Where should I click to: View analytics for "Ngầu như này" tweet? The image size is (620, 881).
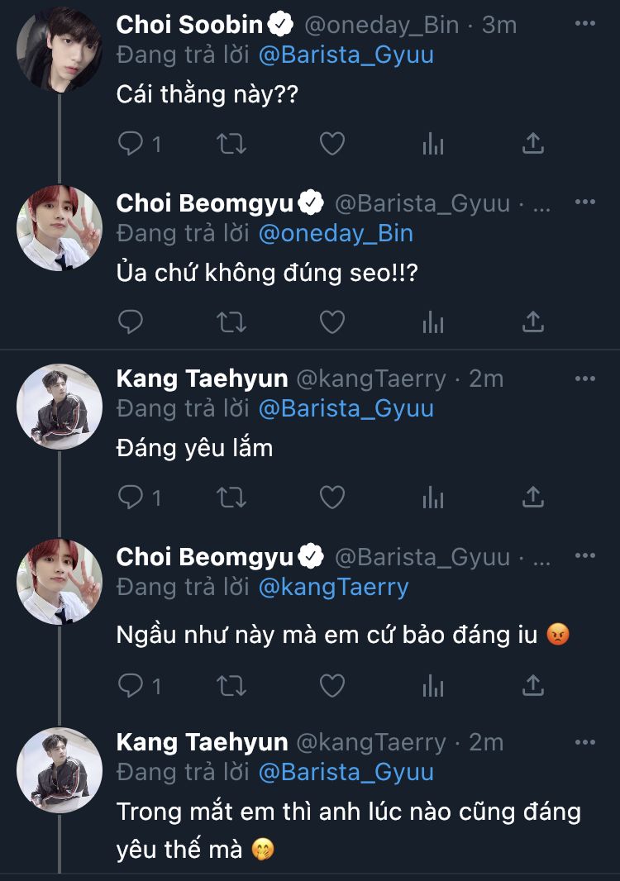tap(432, 685)
